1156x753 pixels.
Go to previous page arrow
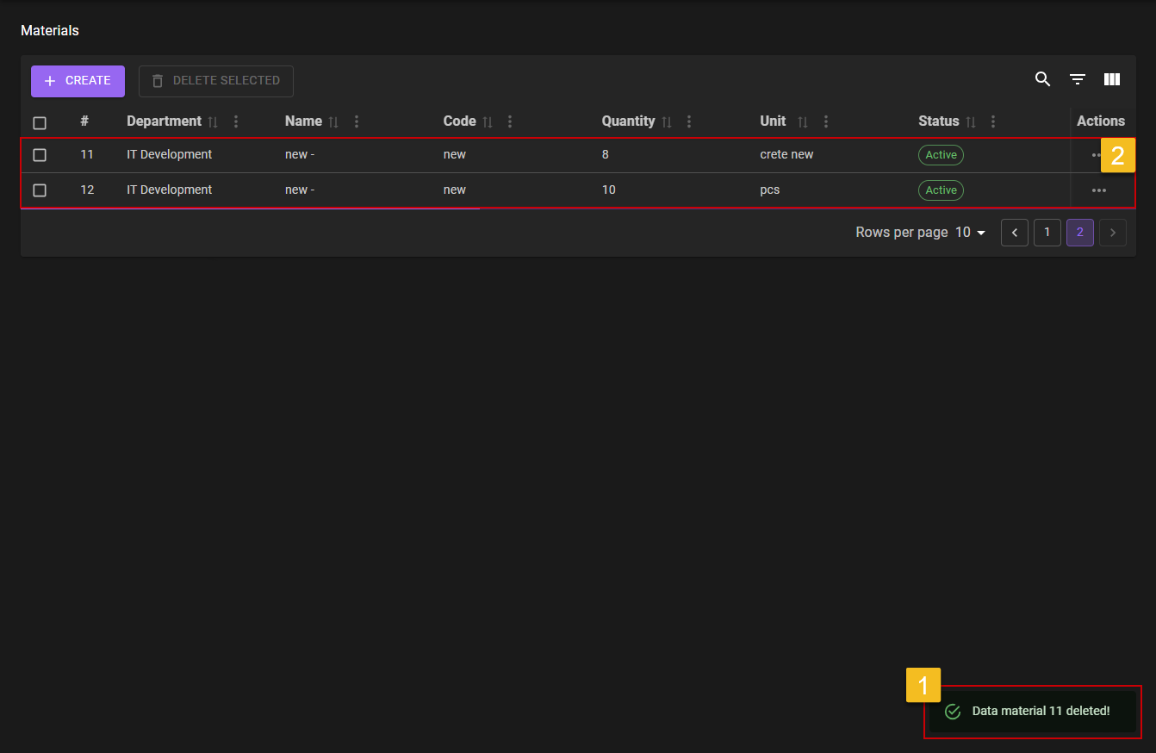[1014, 233]
